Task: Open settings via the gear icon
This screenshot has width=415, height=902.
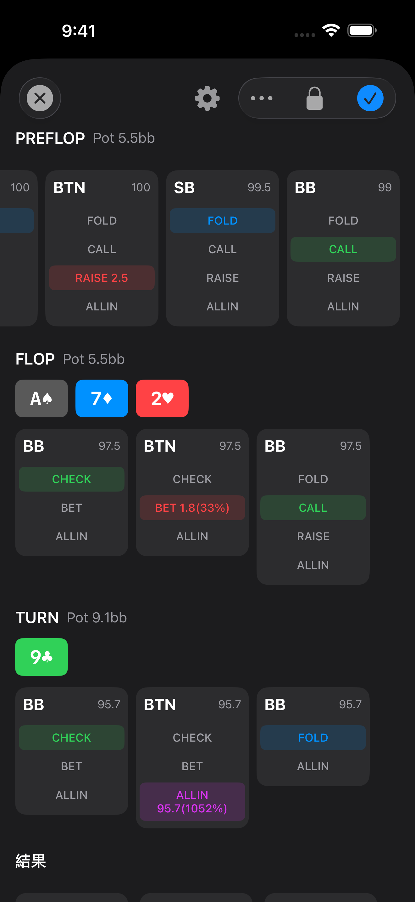Action: pos(207,98)
